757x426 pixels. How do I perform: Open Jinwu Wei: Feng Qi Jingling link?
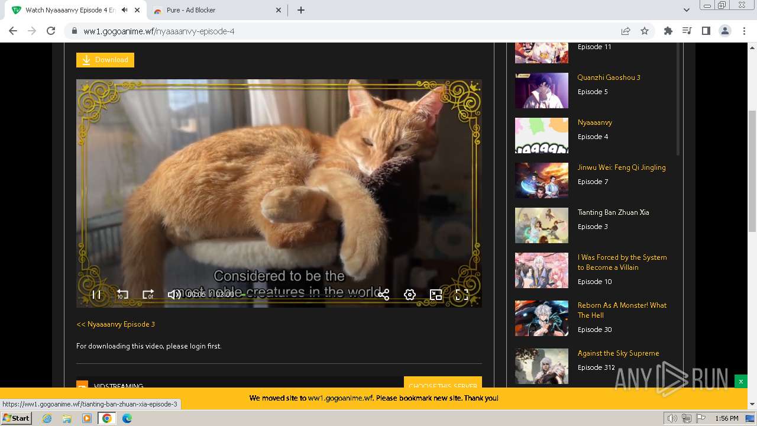(622, 167)
